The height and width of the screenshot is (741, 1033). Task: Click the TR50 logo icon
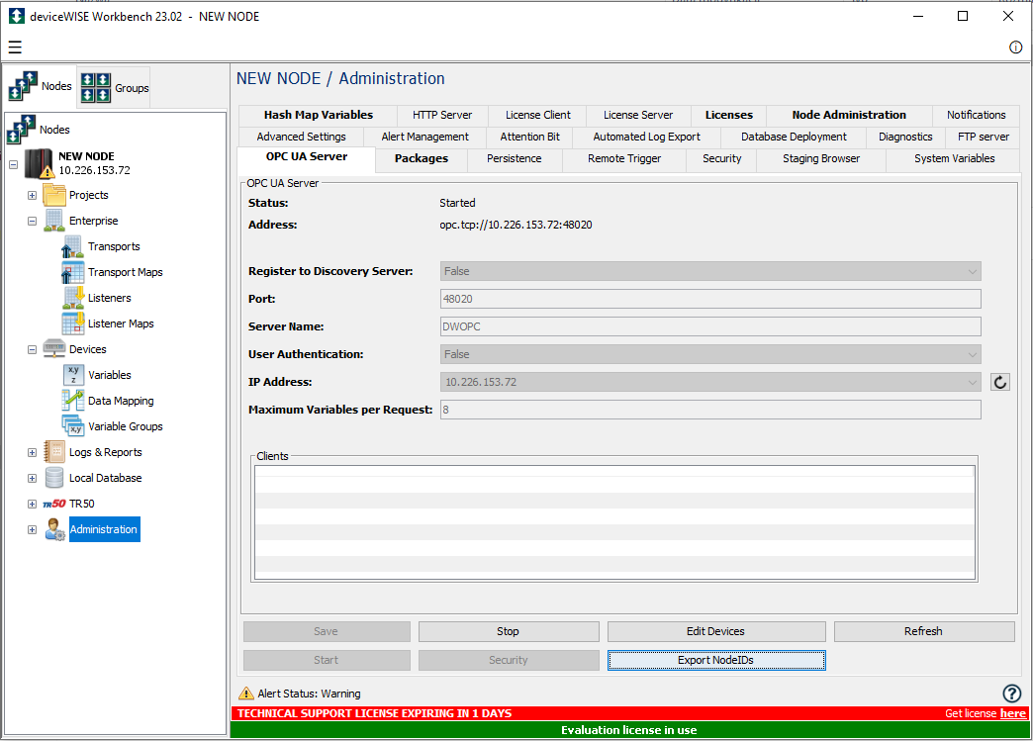pyautogui.click(x=54, y=504)
